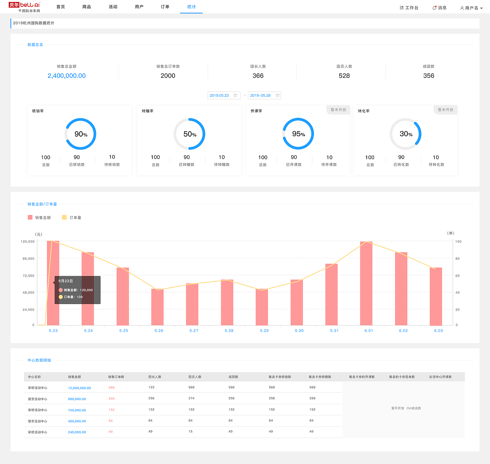490x464 pixels.
Task: Open the 商品 menu tab
Action: click(87, 7)
